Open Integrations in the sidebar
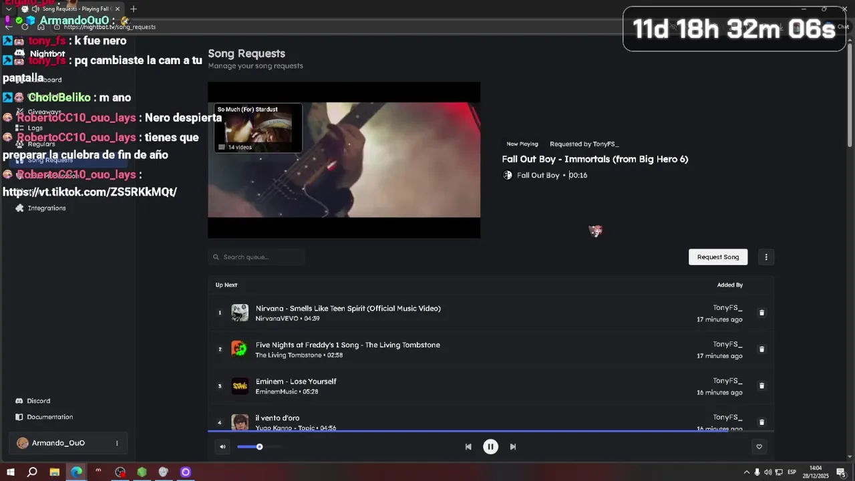855x481 pixels. click(x=41, y=208)
